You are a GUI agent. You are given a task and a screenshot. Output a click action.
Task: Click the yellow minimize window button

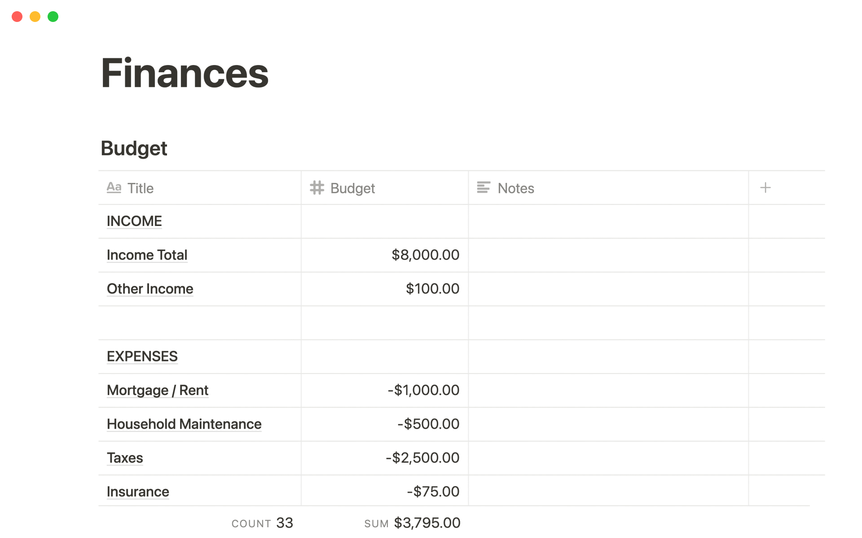(x=35, y=17)
